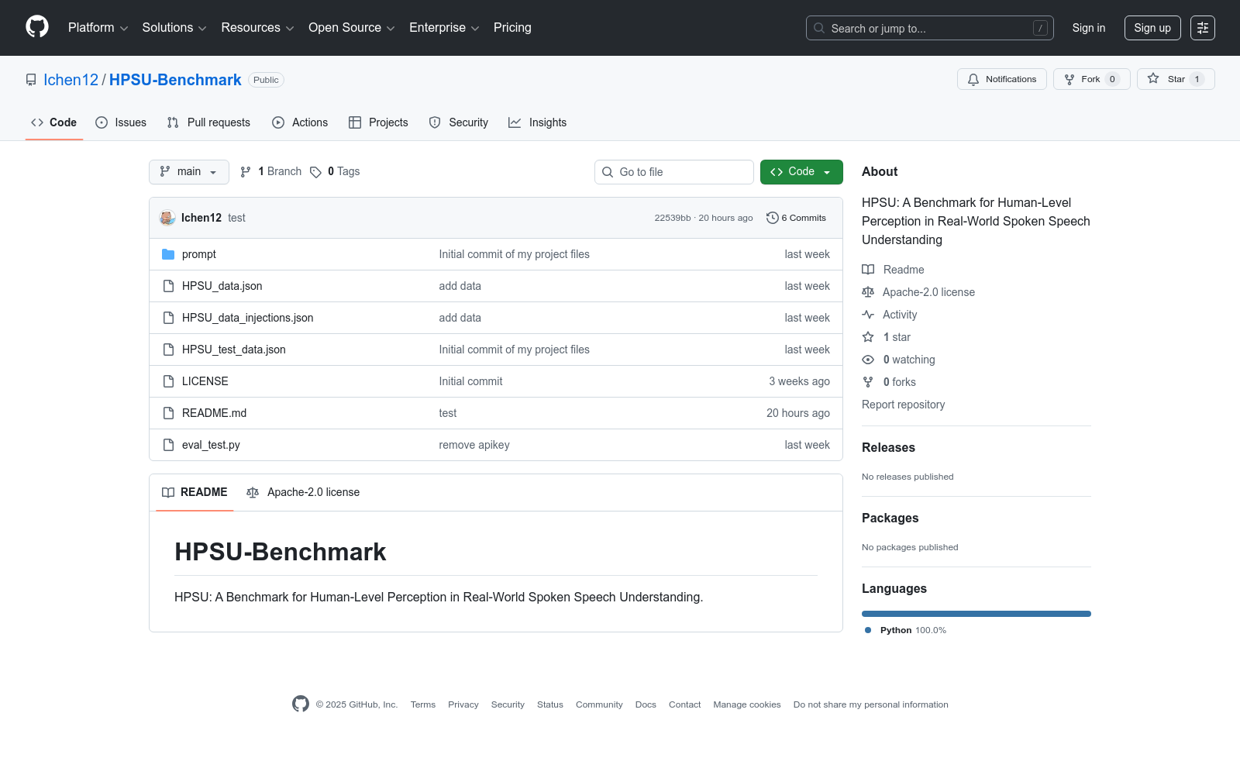1240x775 pixels.
Task: Click the fork icon beside 0 forks
Action: [868, 382]
